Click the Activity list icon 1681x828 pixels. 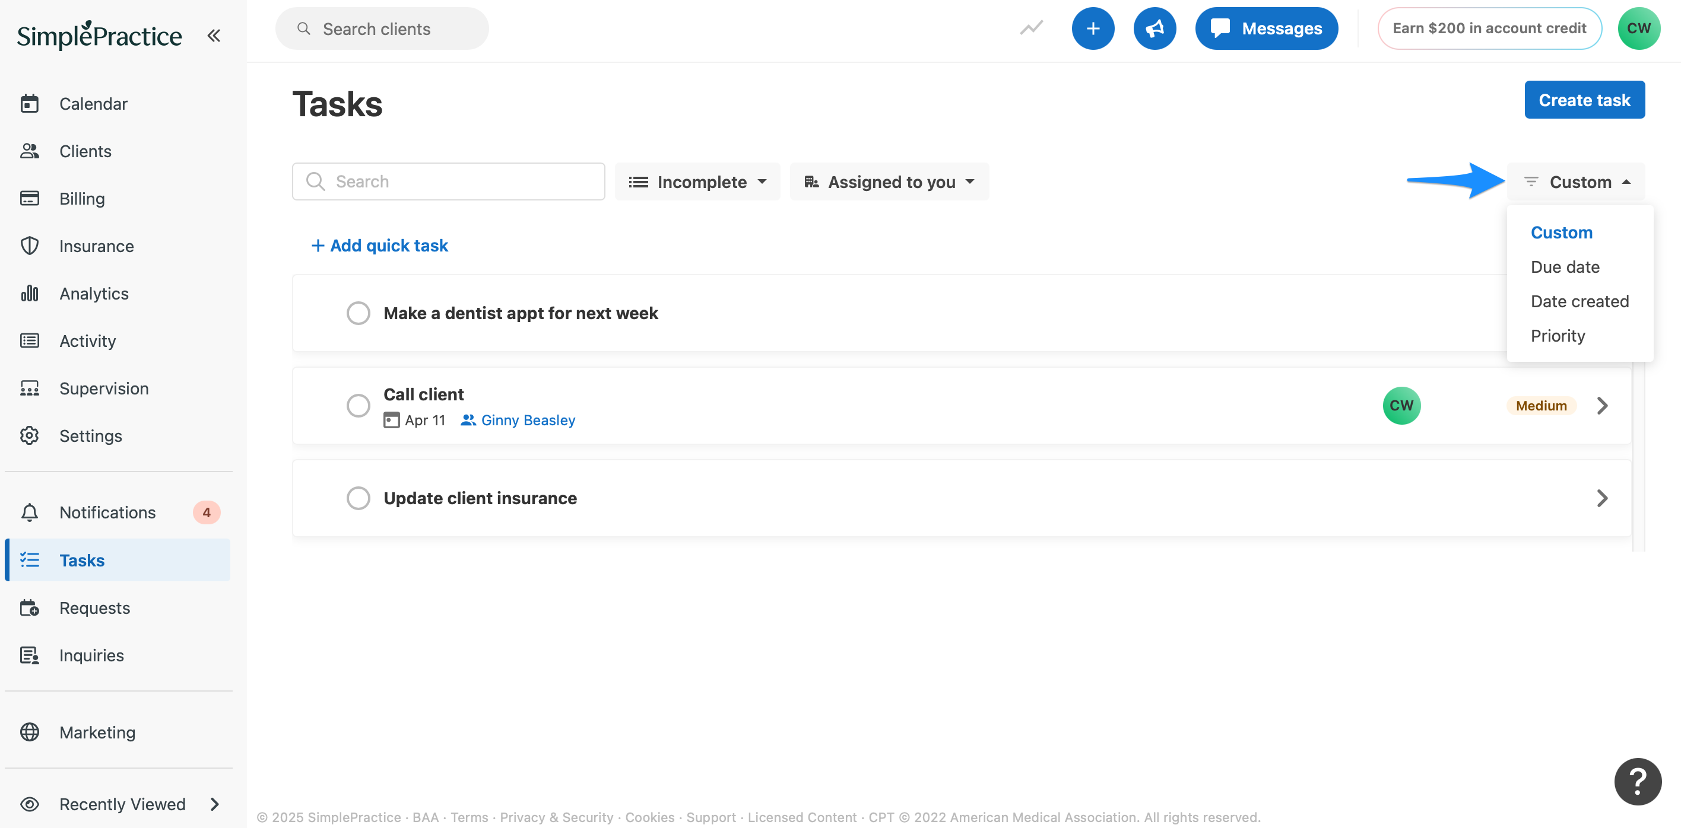tap(29, 341)
